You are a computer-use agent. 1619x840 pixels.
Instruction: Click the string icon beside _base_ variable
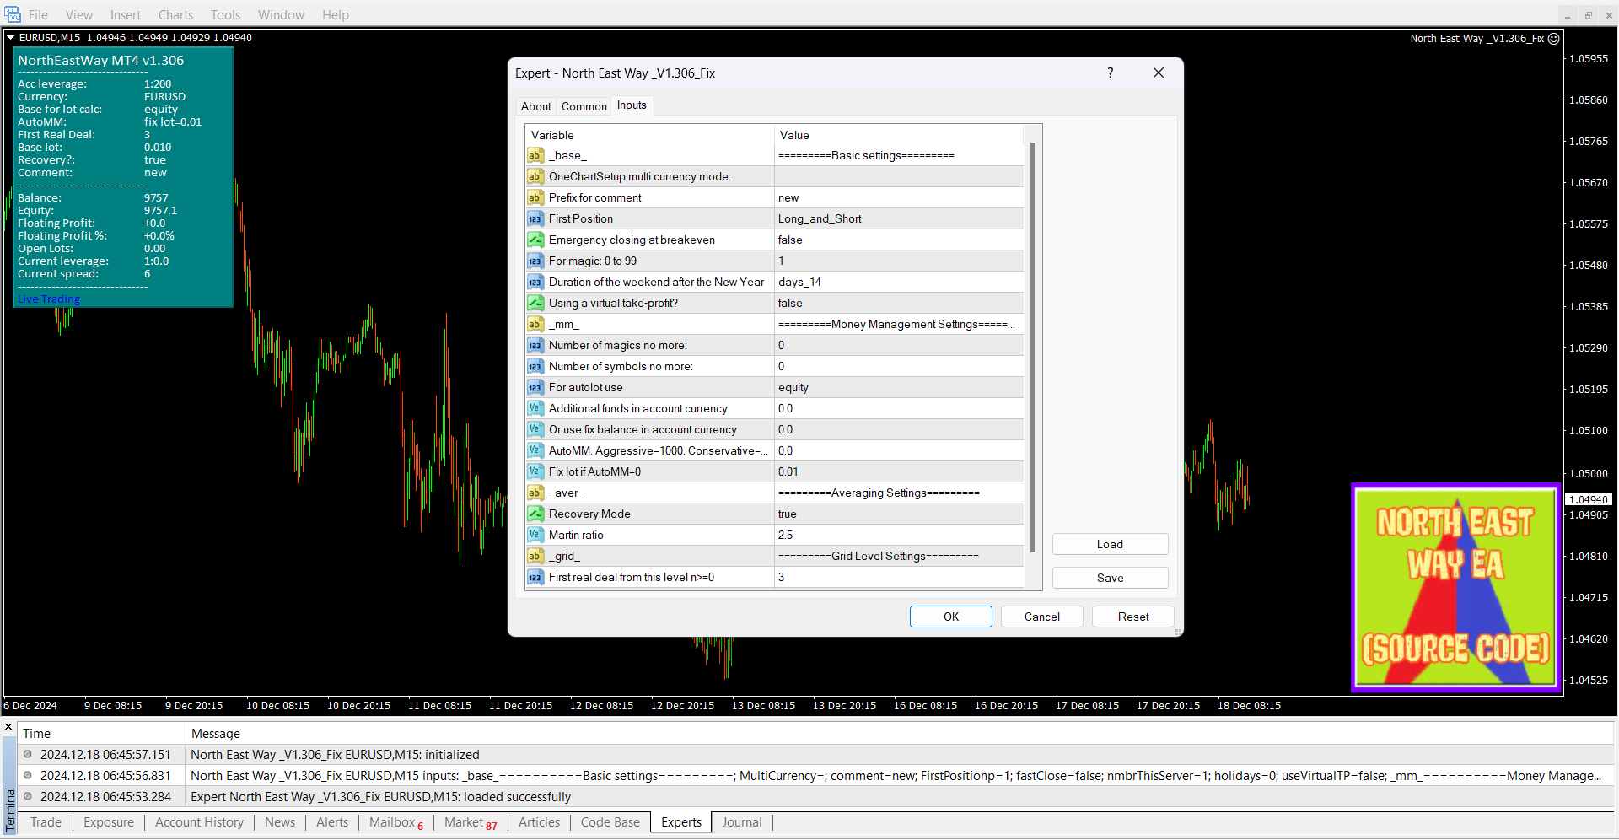pos(535,156)
